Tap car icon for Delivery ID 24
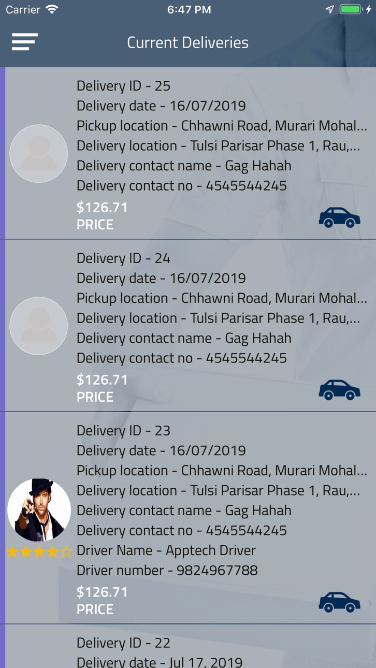 [x=339, y=390]
